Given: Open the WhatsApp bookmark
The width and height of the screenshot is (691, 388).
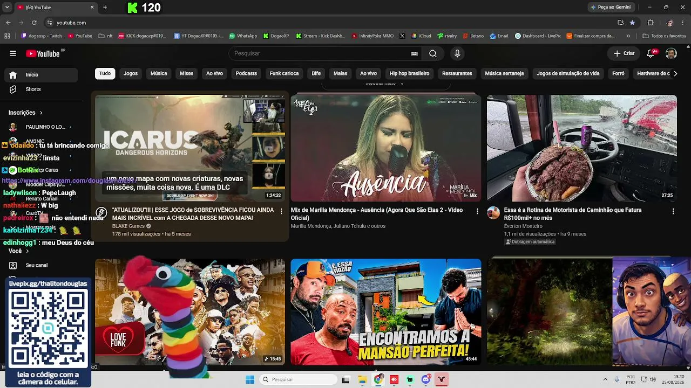Looking at the screenshot, I should [x=243, y=36].
